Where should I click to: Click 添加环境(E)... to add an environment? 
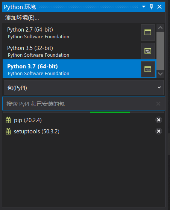[x=22, y=18]
